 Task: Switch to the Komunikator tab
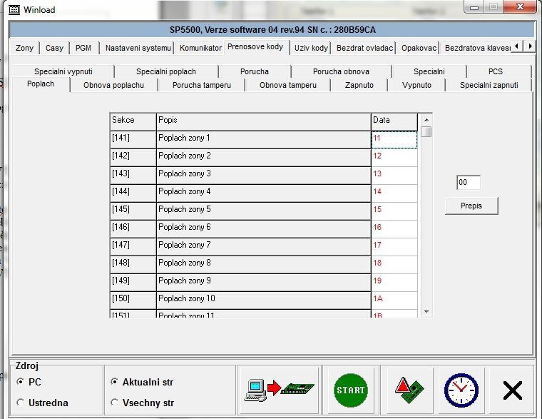point(200,48)
